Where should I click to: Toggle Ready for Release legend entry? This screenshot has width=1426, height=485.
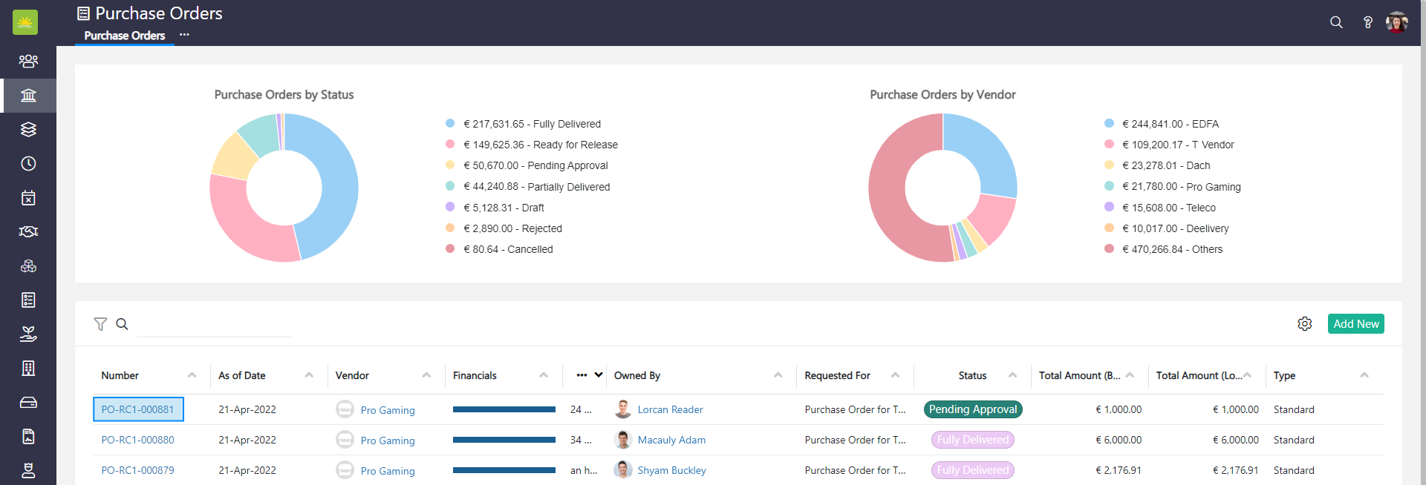(x=539, y=145)
